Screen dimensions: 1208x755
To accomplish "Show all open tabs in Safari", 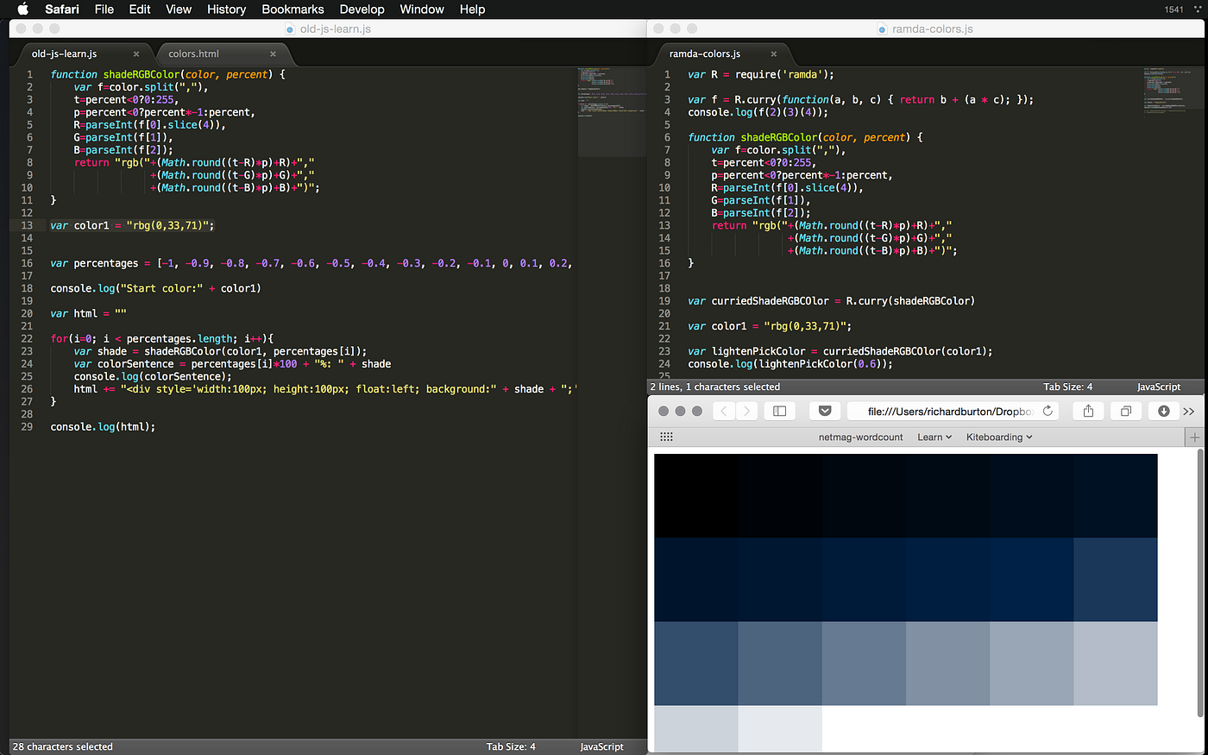I will 1125,411.
